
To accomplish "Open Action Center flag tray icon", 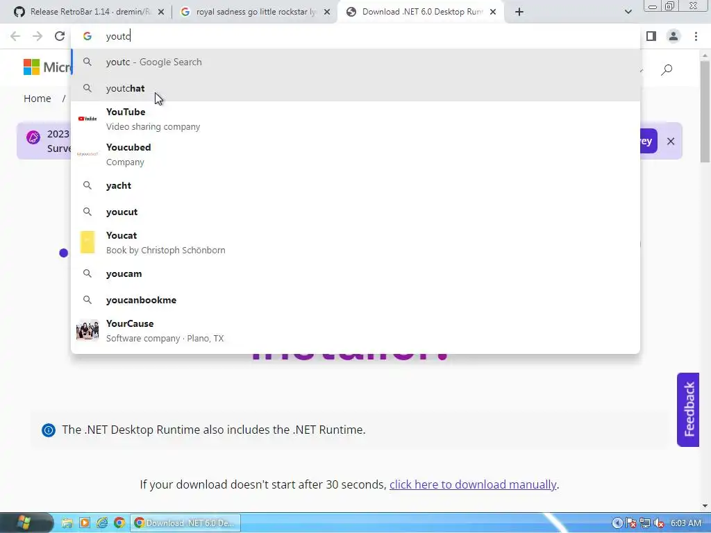I will [x=630, y=523].
